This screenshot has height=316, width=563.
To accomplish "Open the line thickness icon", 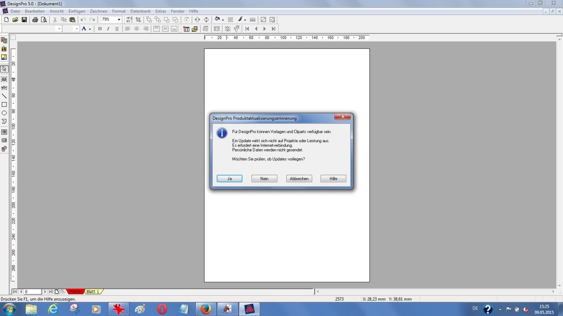I will tap(252, 20).
